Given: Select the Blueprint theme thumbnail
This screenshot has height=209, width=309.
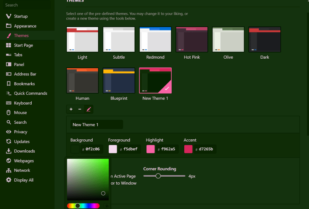Looking at the screenshot, I should [x=119, y=80].
